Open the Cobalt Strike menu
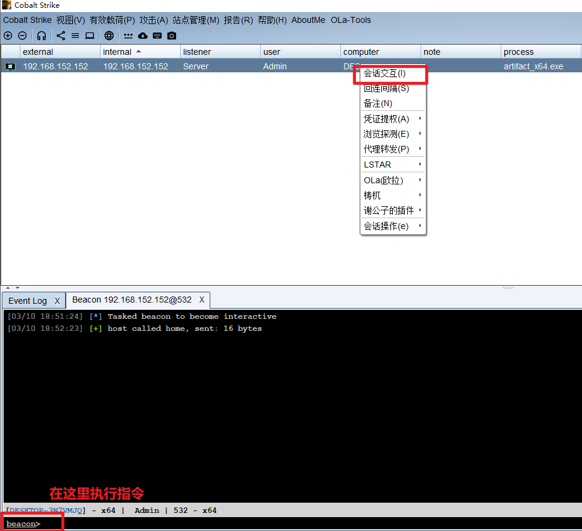582x531 pixels. [x=28, y=20]
